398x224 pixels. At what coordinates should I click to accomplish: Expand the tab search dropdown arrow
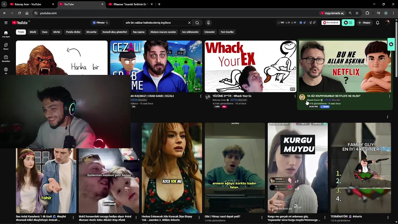pyautogui.click(x=4, y=4)
